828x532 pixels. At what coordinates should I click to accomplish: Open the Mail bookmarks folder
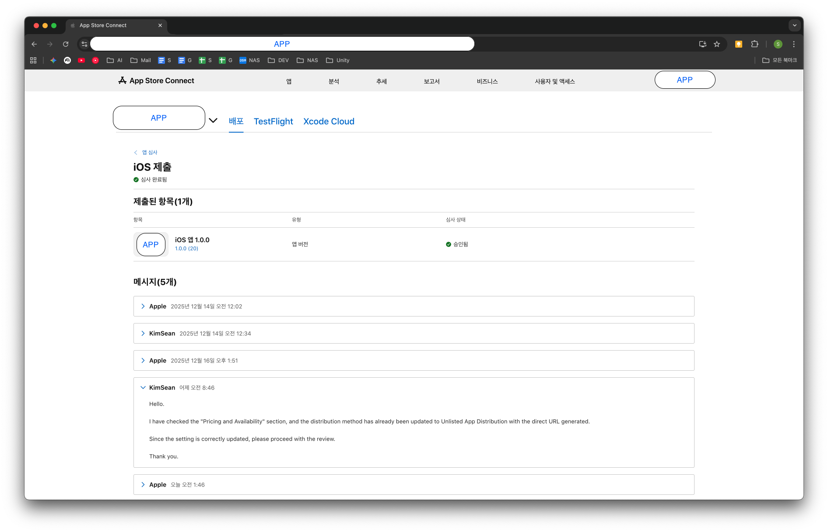click(x=140, y=60)
